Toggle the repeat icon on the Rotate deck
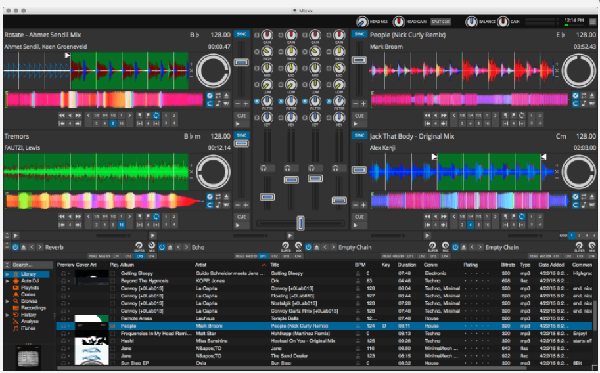 click(218, 95)
